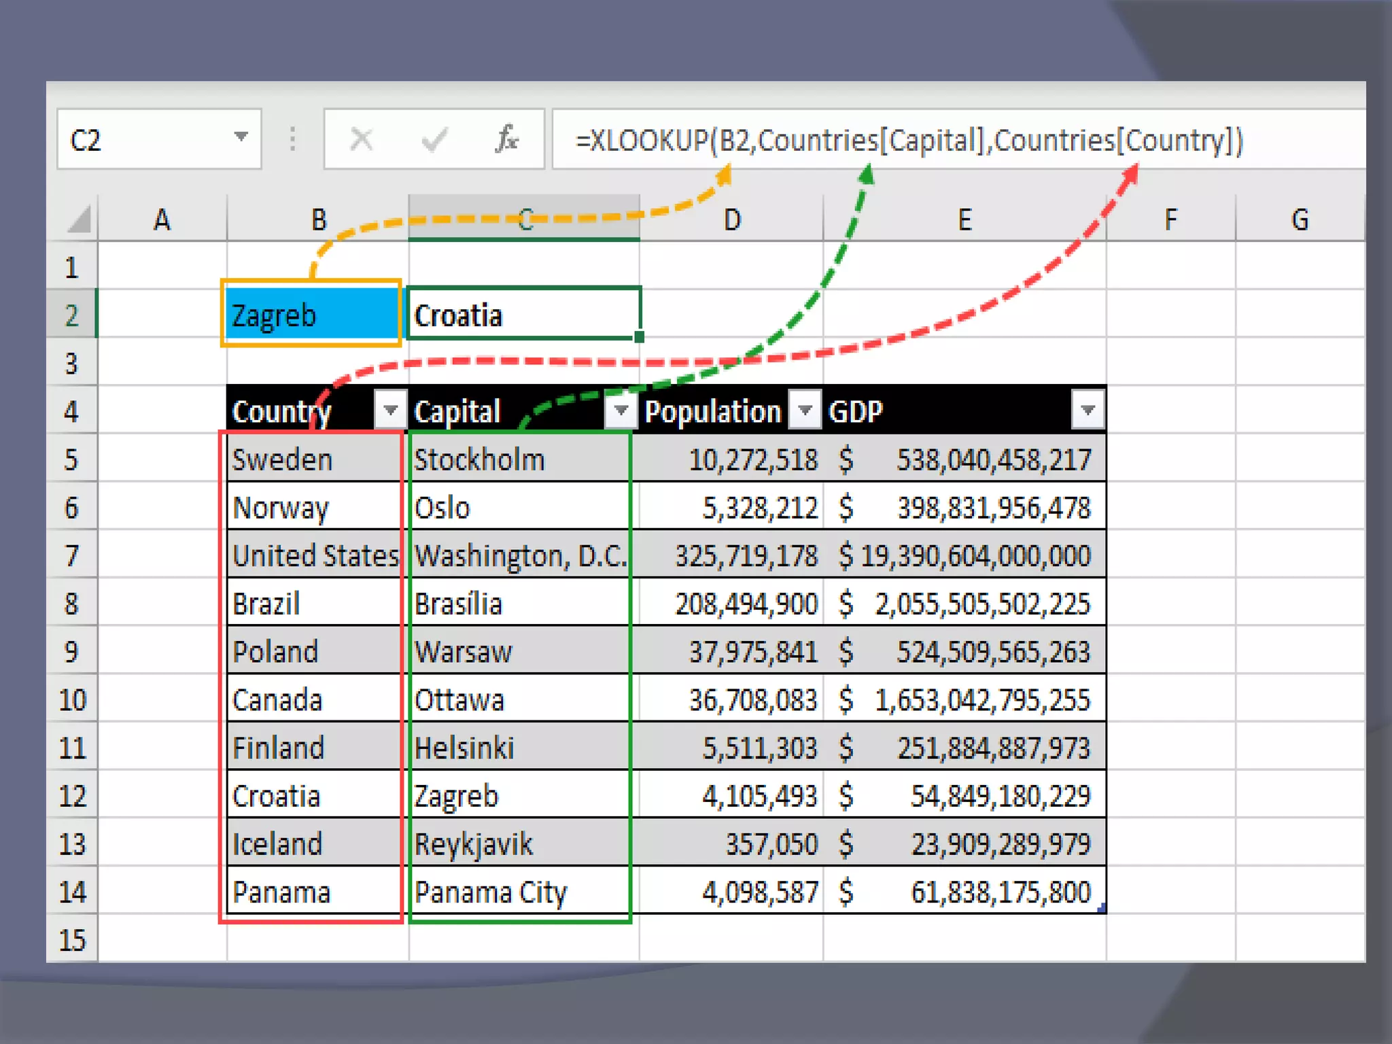This screenshot has width=1392, height=1044.
Task: Click the Stockholm cell in Capital column
Action: (519, 460)
